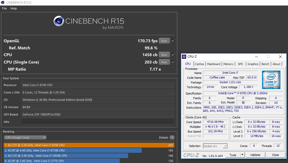Click the Tools button in CPU-Z
Screen dimensions: 288x163
coord(233,155)
